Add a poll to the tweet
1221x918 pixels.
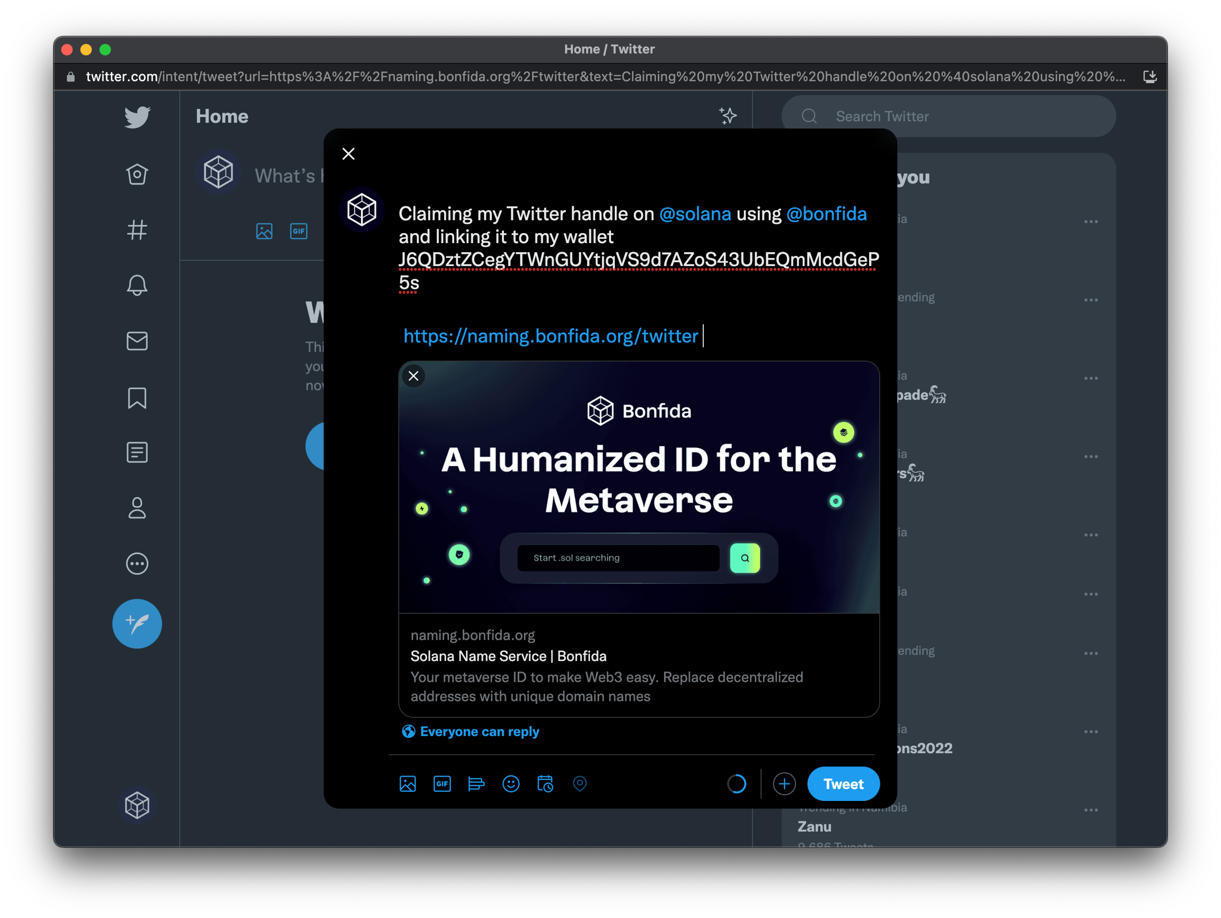(x=476, y=783)
